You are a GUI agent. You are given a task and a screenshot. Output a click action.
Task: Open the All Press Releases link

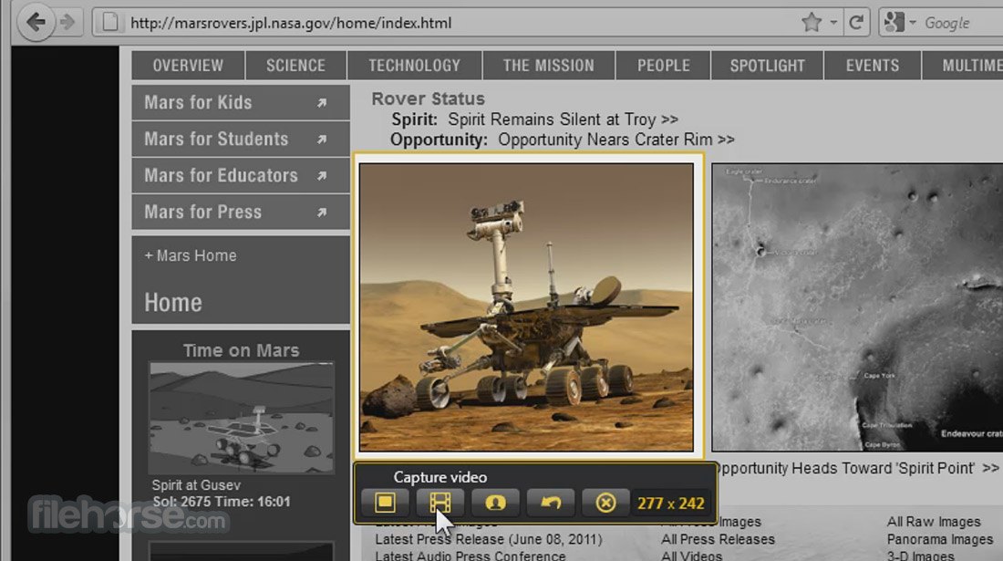click(x=718, y=539)
